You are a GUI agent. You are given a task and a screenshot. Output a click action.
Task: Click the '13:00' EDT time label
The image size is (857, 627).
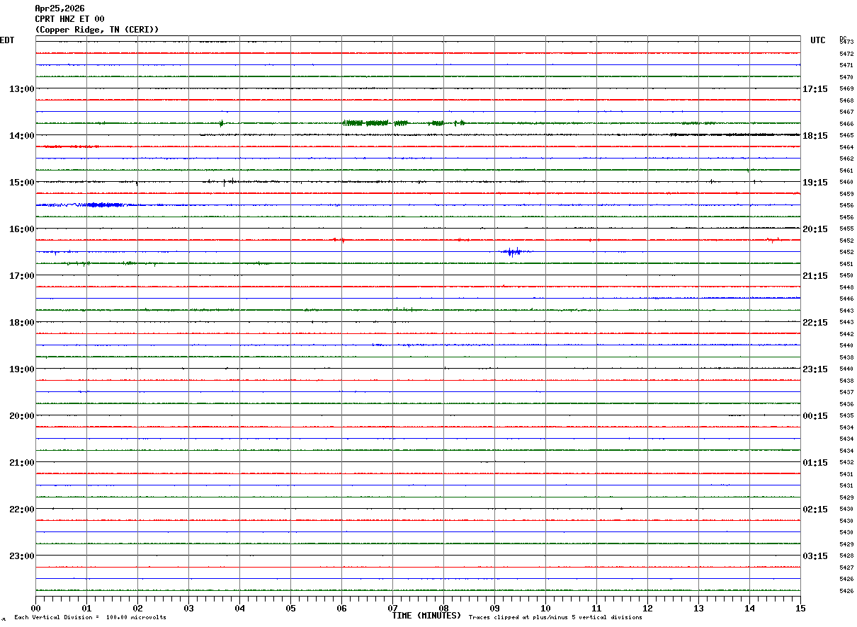point(21,89)
